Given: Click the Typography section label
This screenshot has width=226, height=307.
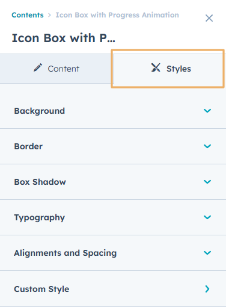Looking at the screenshot, I should pos(40,218).
